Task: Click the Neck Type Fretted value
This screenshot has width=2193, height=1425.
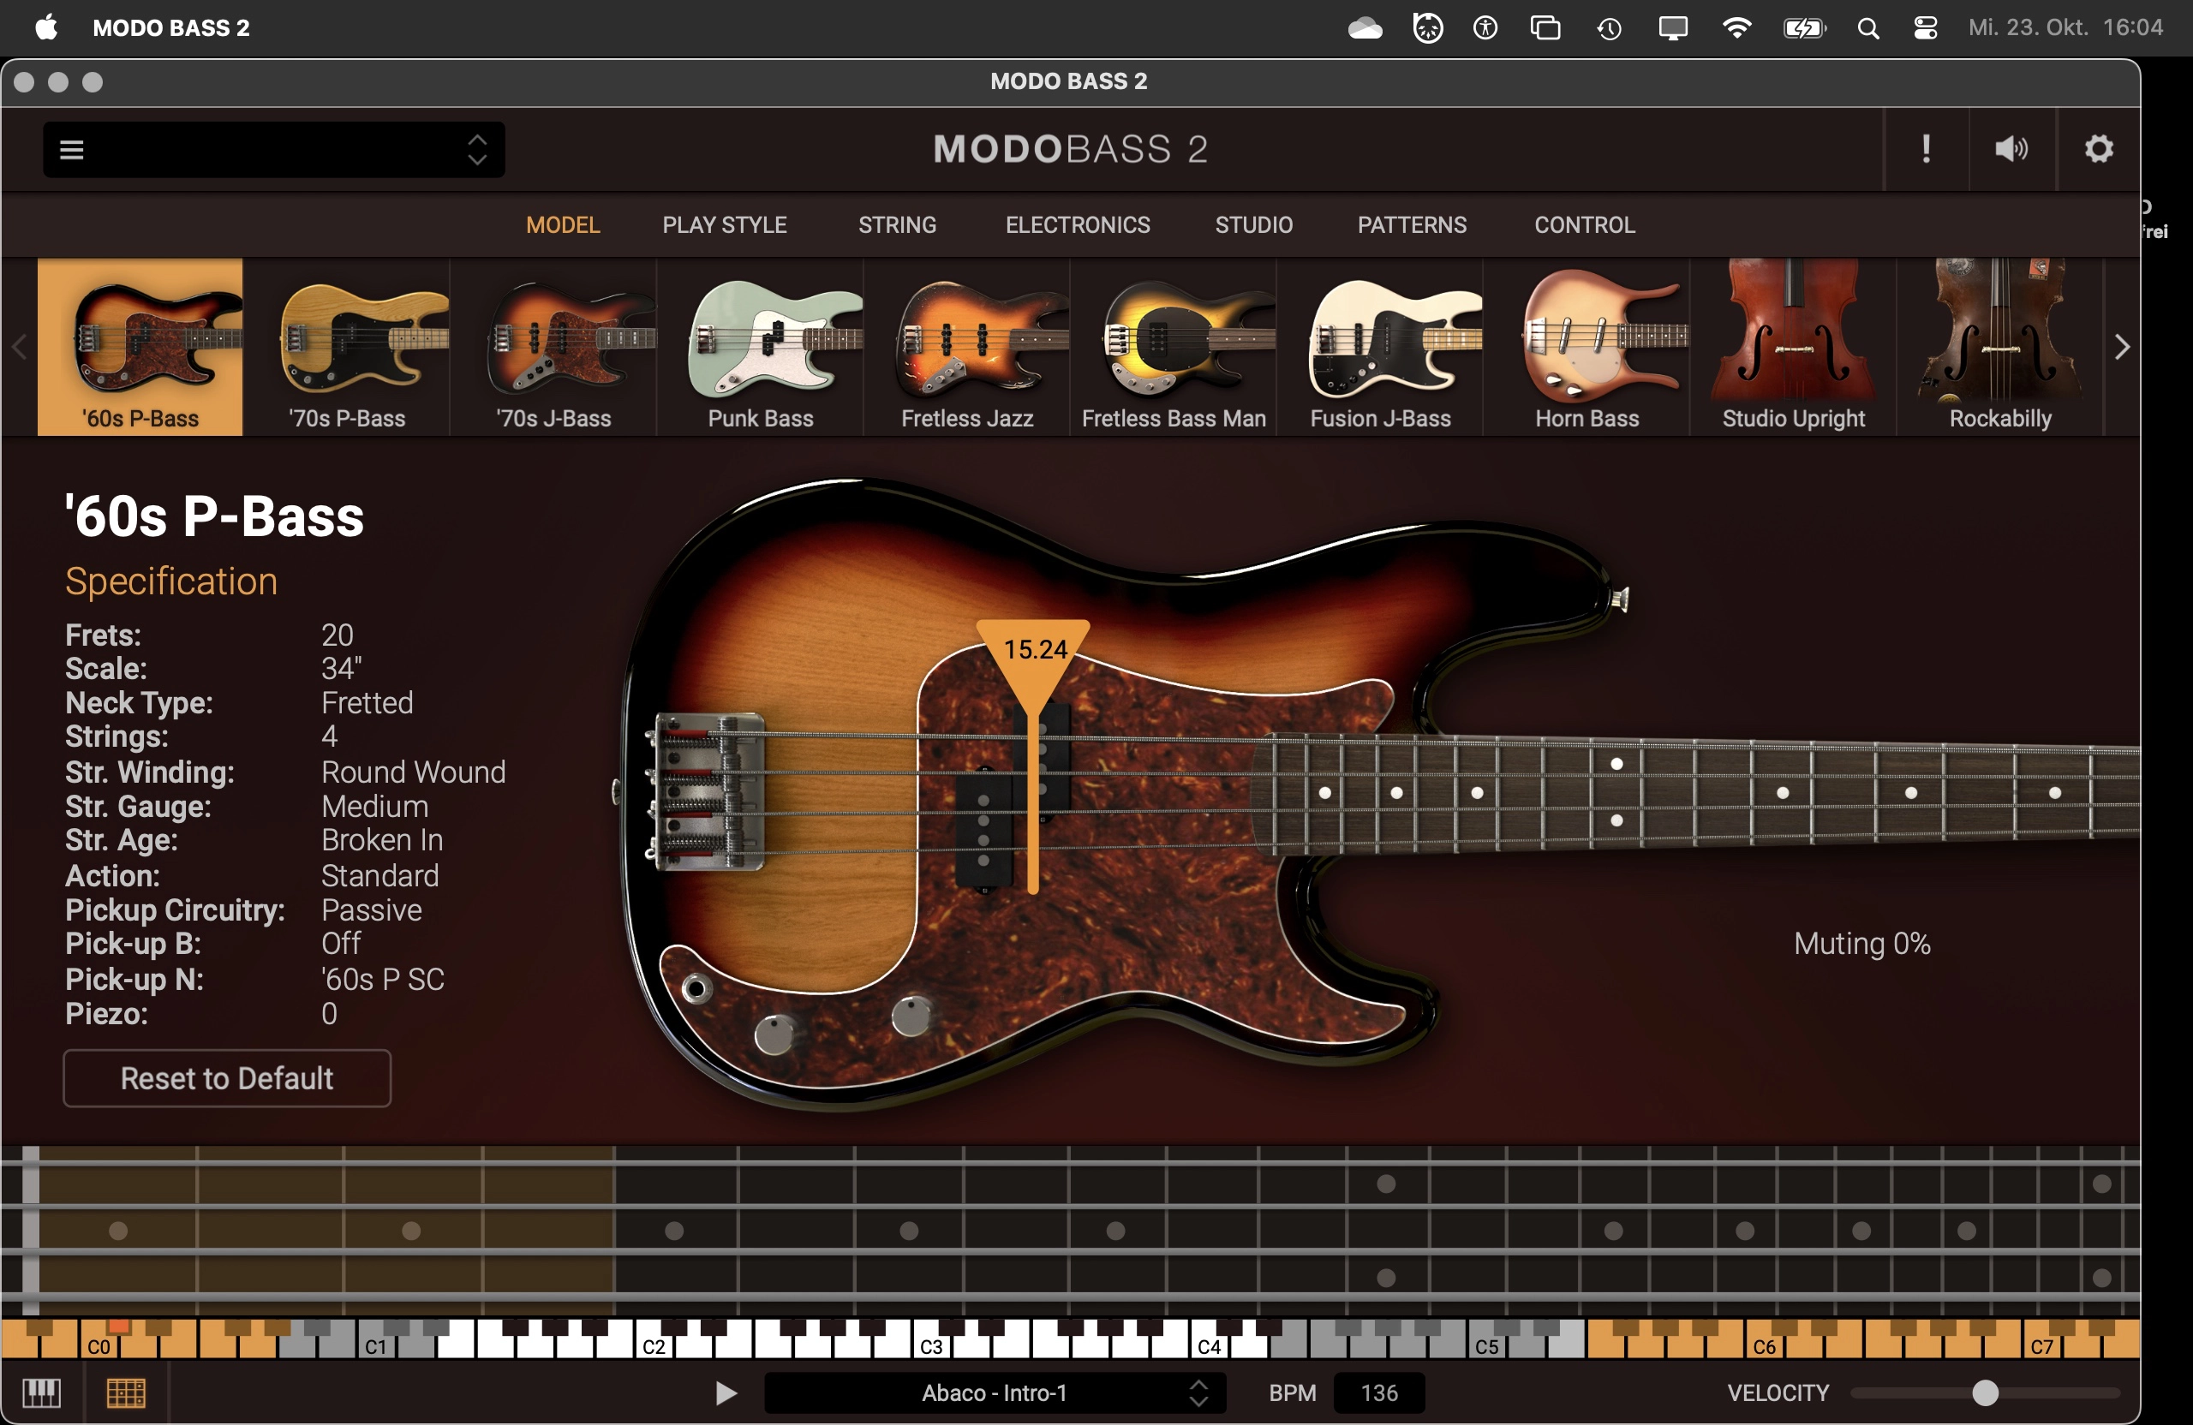Action: 367,703
